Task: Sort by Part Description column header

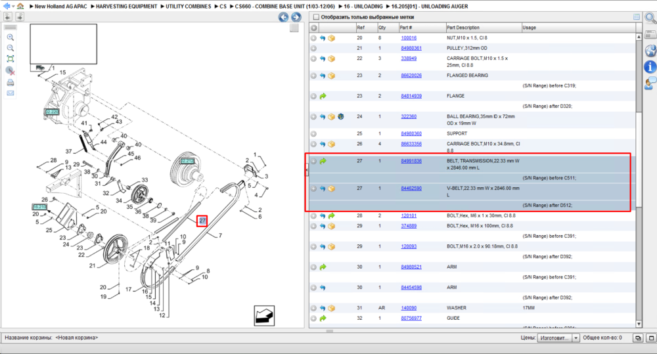Action: click(484, 28)
